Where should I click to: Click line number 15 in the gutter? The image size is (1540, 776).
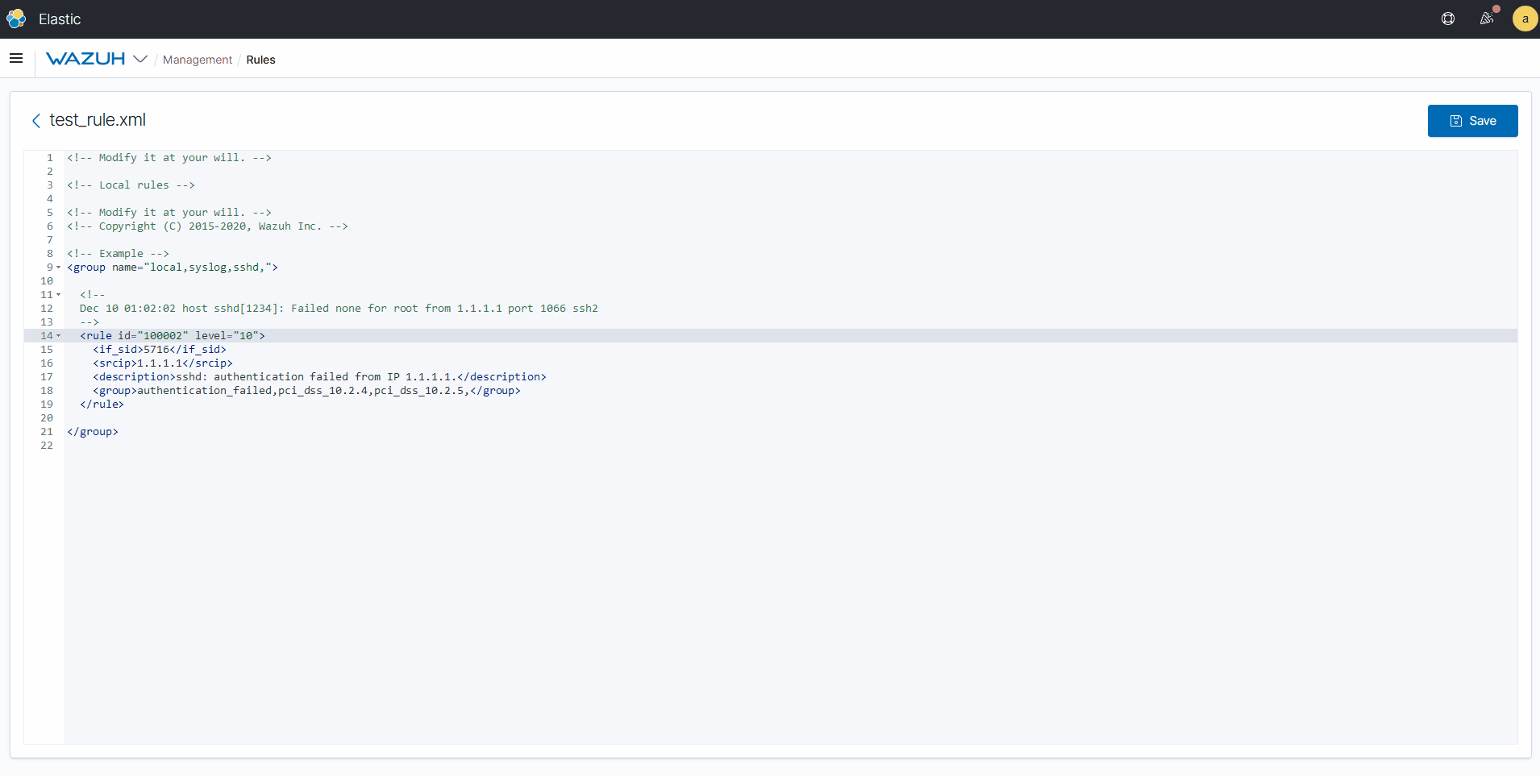pos(47,350)
